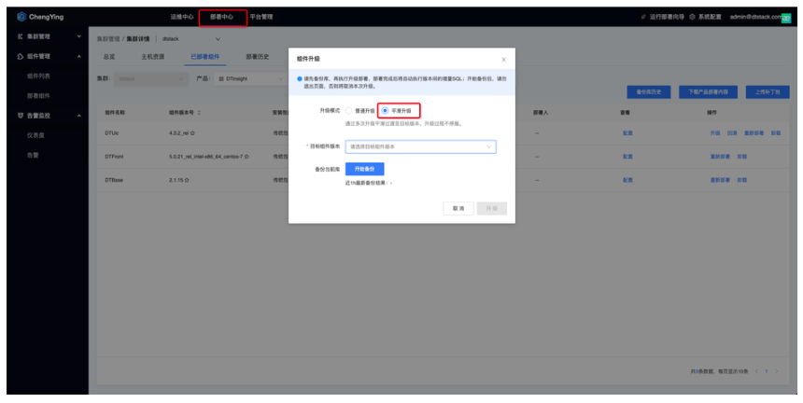Open 运维中心 top navigation item
The width and height of the screenshot is (803, 403).
click(182, 17)
